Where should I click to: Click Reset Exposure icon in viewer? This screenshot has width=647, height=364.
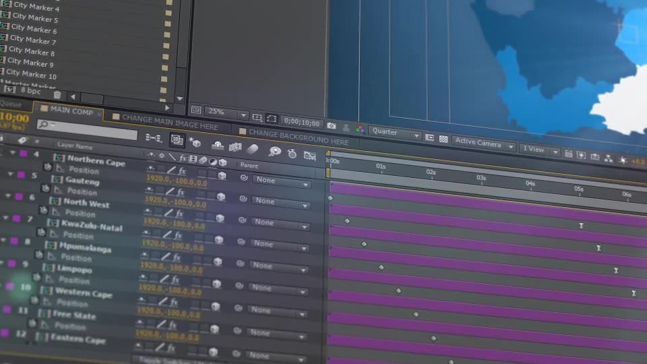click(x=623, y=160)
